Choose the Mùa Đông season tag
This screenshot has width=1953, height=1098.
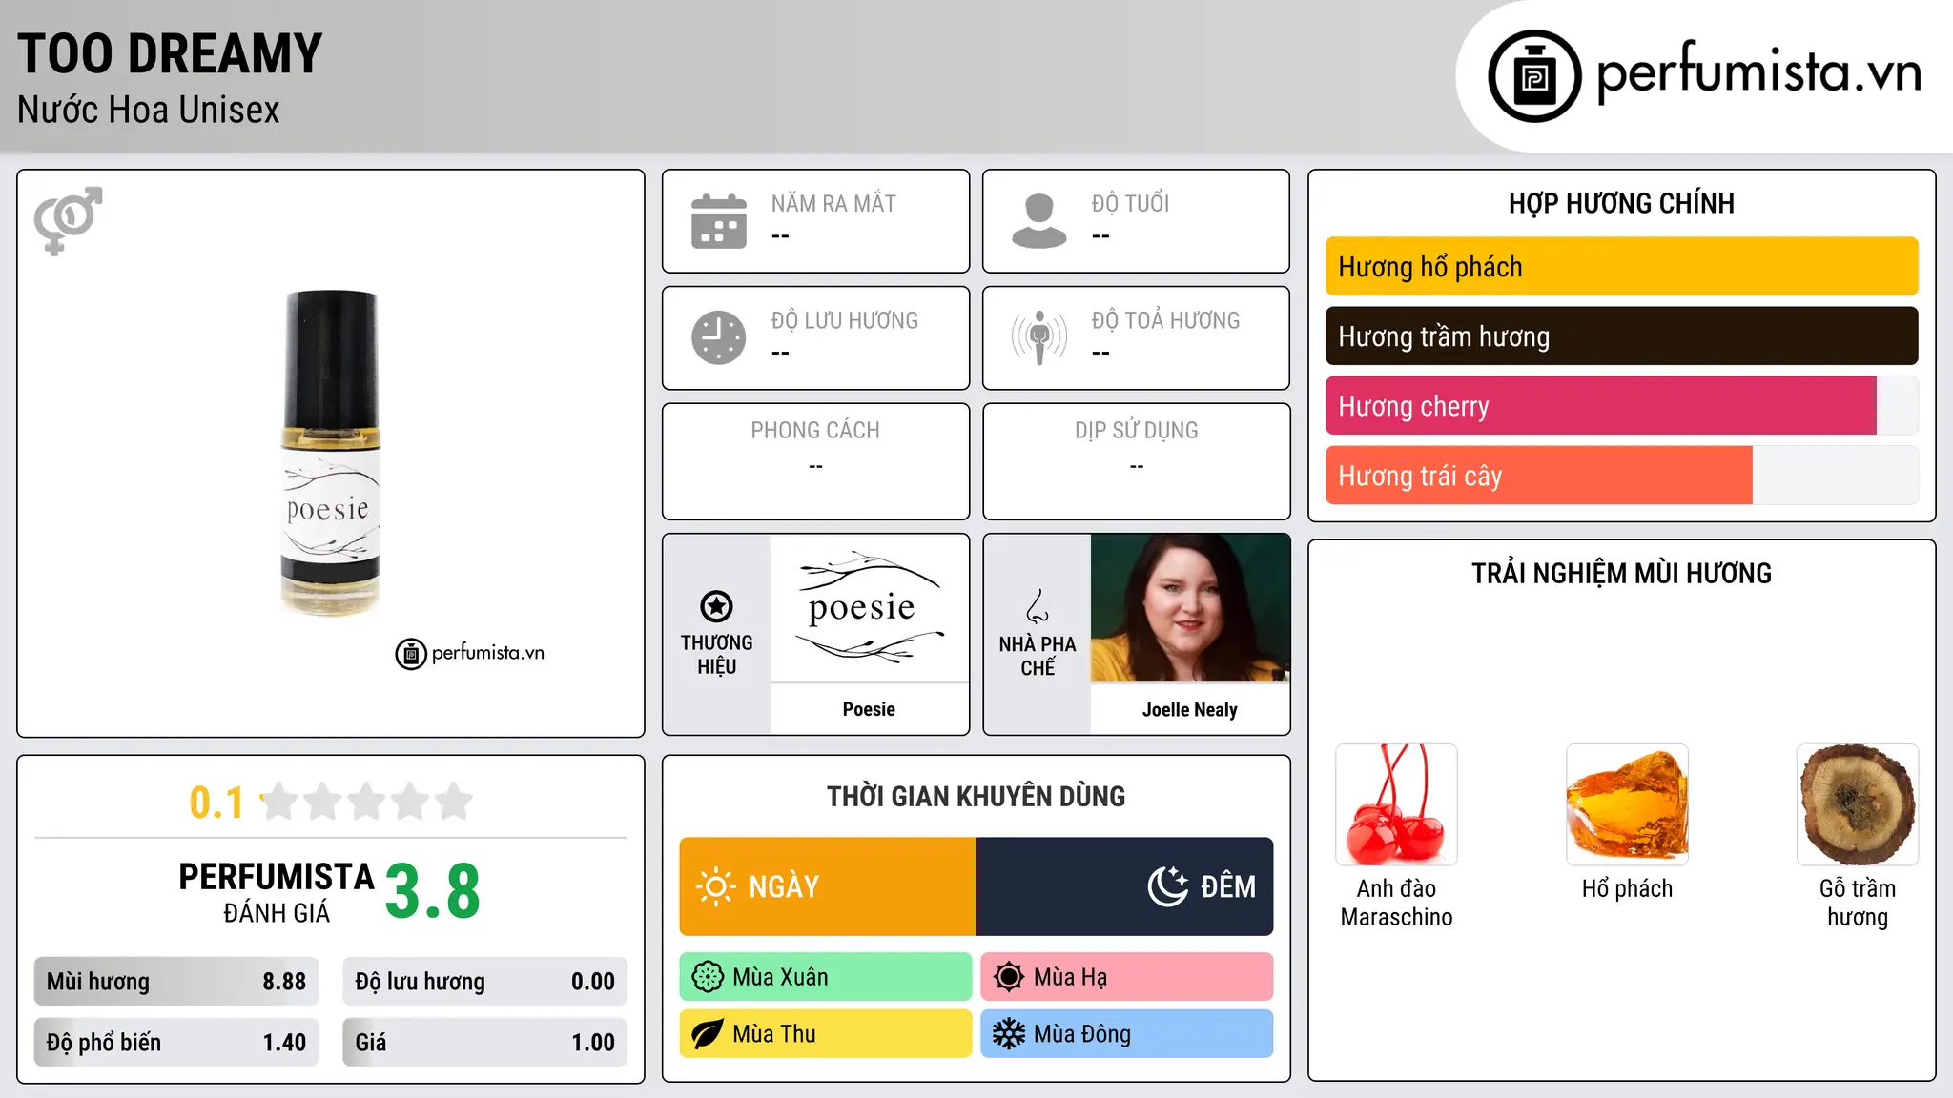(1127, 1034)
